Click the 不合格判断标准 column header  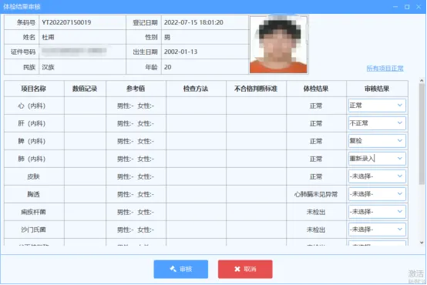pyautogui.click(x=256, y=89)
